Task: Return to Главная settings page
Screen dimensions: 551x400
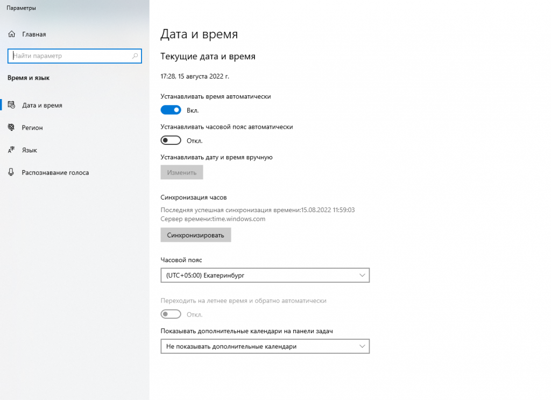Action: 34,34
